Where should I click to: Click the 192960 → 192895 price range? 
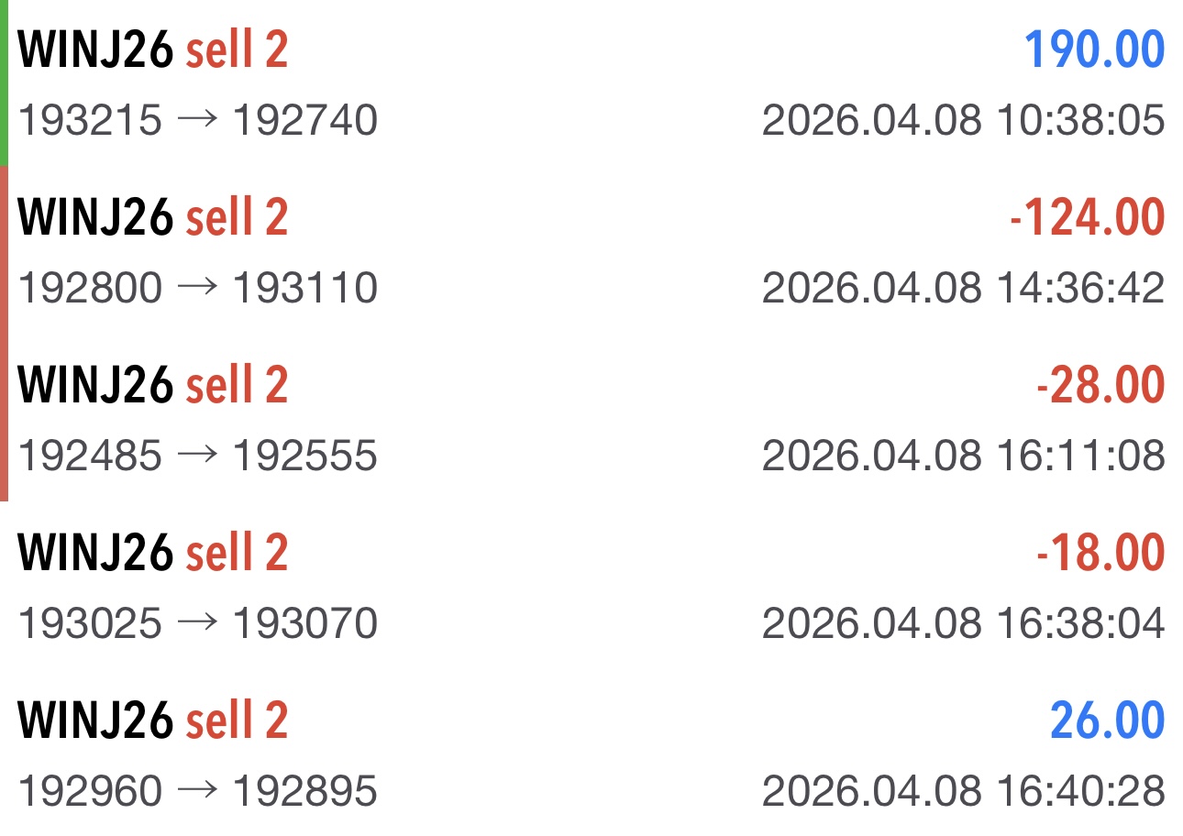coord(198,792)
